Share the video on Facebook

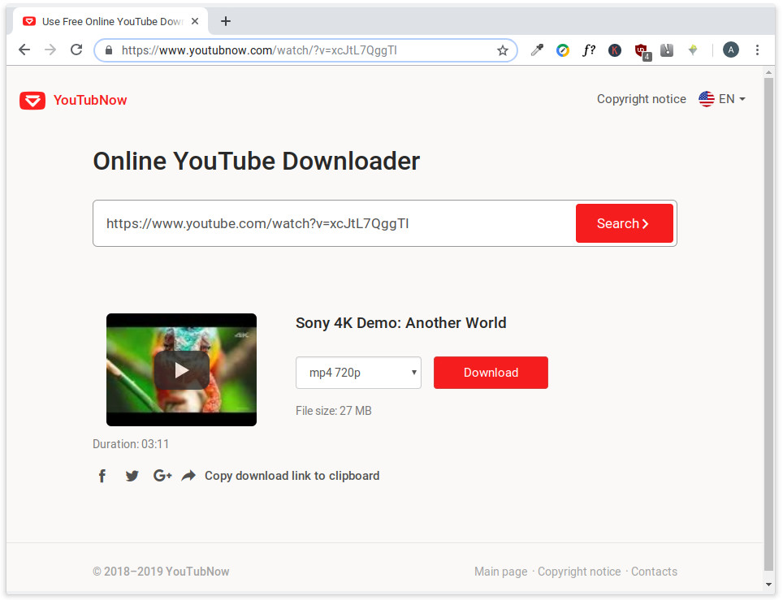(102, 476)
